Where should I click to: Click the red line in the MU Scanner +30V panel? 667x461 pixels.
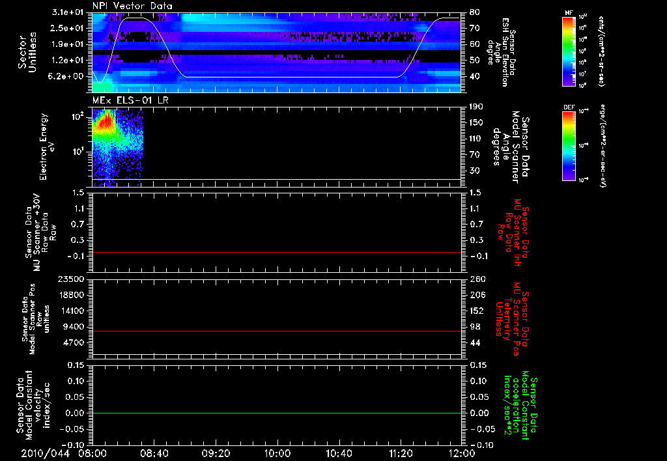[x=277, y=252]
